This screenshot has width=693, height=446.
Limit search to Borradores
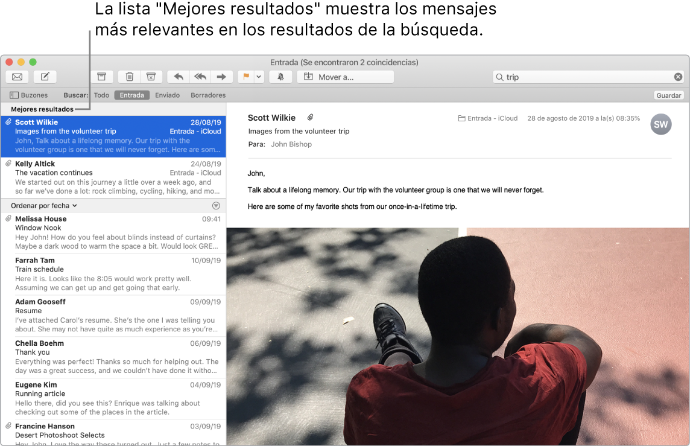tap(207, 95)
